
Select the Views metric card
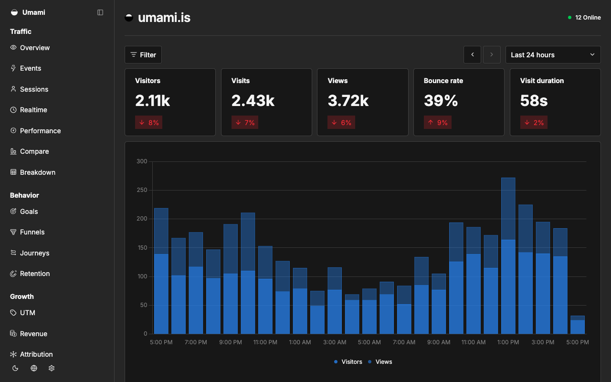click(x=363, y=102)
